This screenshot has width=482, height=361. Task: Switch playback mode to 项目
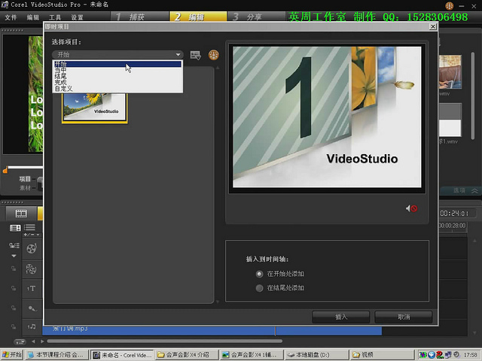coord(25,179)
